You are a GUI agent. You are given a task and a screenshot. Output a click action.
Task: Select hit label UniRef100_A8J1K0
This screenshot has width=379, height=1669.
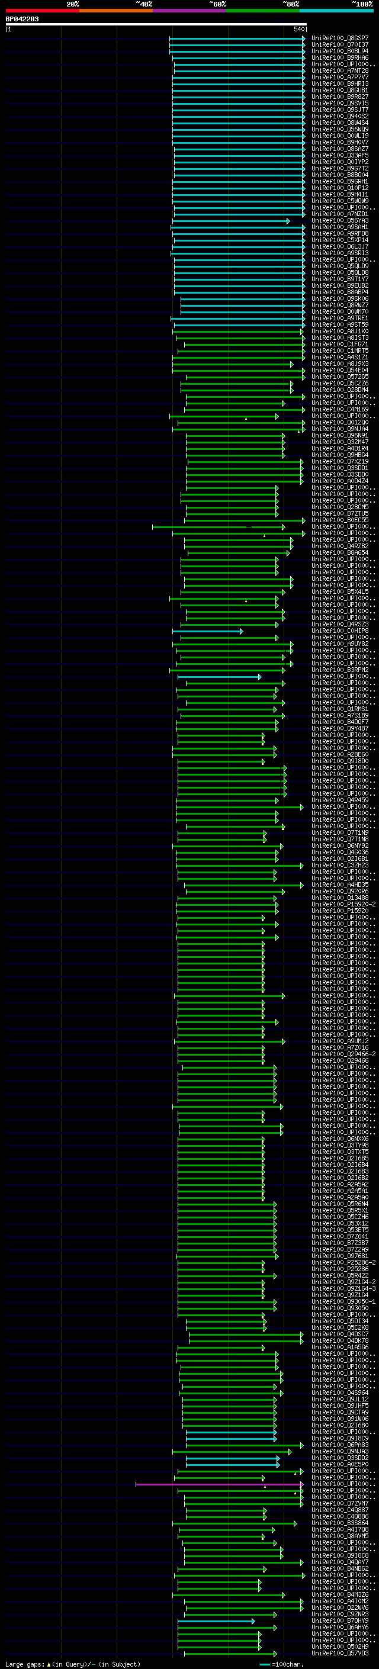[x=340, y=331]
